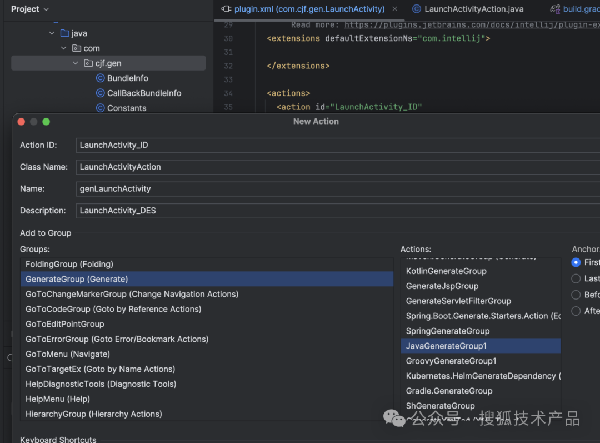Click the build.gradle tab elephant icon

pyautogui.click(x=555, y=9)
